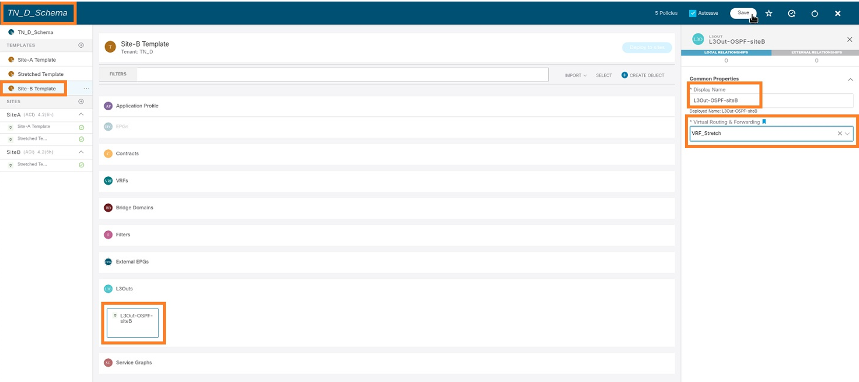Click the Filters input field
The height and width of the screenshot is (382, 859).
pos(343,75)
